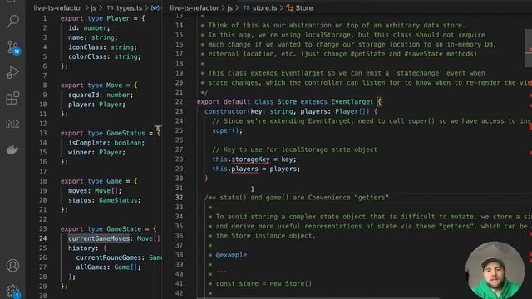Click 'export type Move' declaration

91,85
